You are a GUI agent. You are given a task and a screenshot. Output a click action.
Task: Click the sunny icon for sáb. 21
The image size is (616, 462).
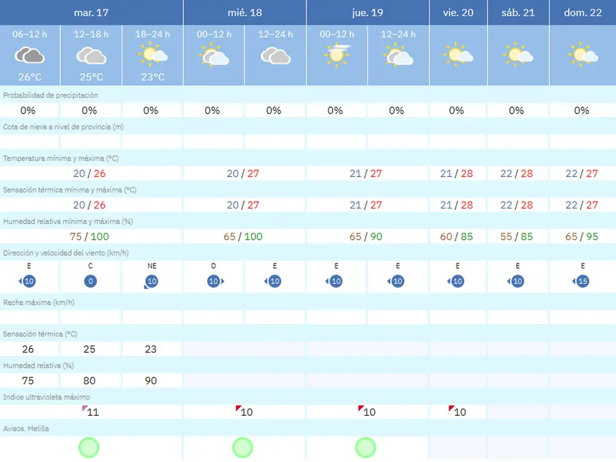point(518,54)
